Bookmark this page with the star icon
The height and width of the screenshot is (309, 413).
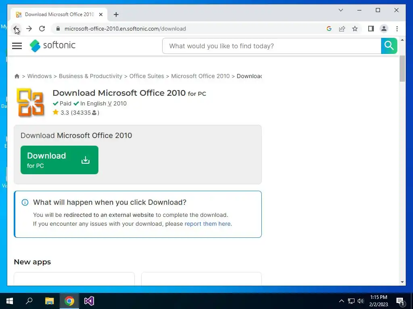[x=355, y=29]
